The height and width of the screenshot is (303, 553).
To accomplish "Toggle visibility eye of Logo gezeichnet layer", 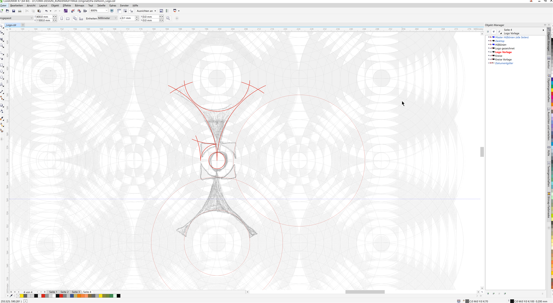I will point(489,48).
